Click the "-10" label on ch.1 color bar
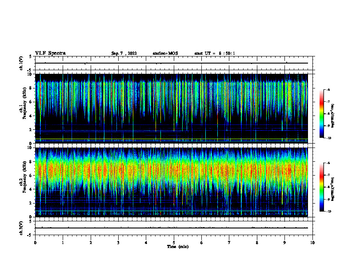 [x=328, y=138]
